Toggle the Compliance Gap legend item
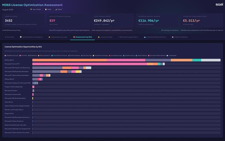The height and width of the screenshot is (141, 225). (x=115, y=56)
